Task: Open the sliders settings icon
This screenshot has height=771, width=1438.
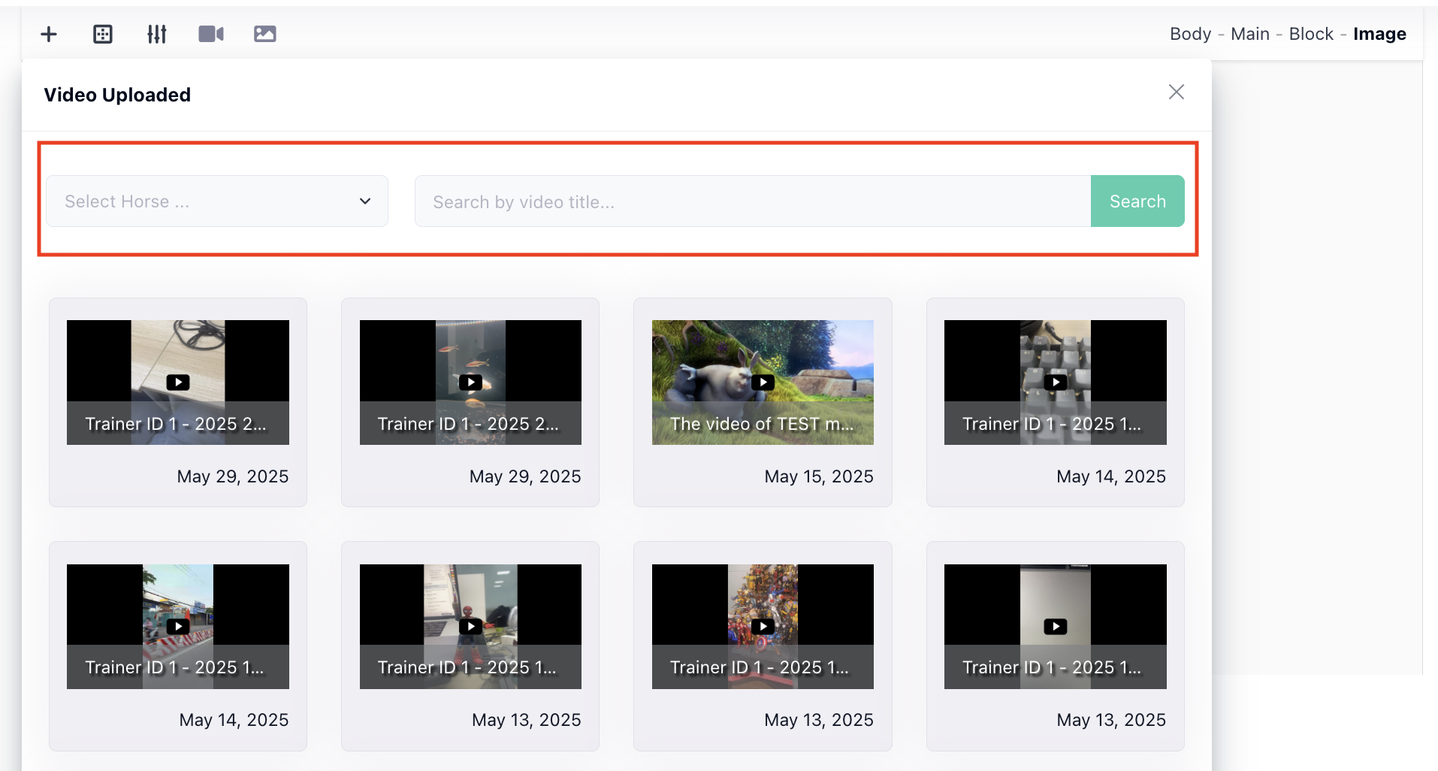Action: coord(157,34)
